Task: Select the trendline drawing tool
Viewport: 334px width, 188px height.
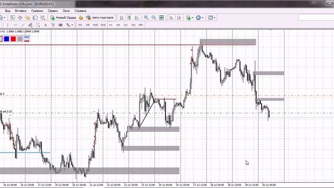Action: [23, 25]
